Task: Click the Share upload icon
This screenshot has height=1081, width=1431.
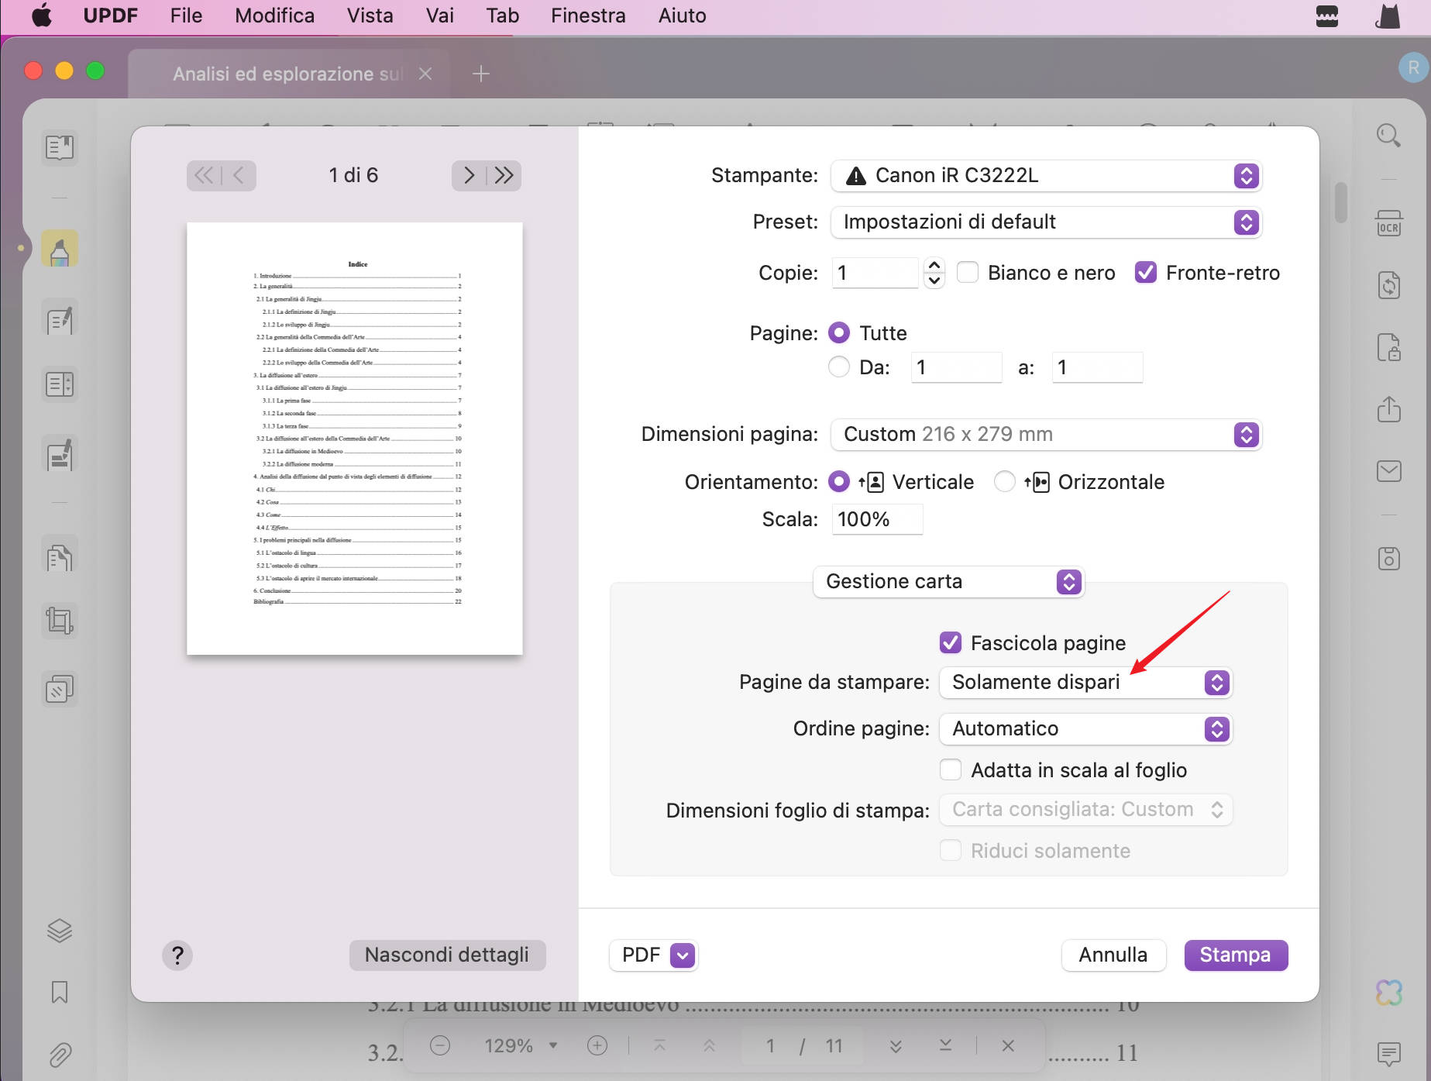Action: (x=1388, y=409)
